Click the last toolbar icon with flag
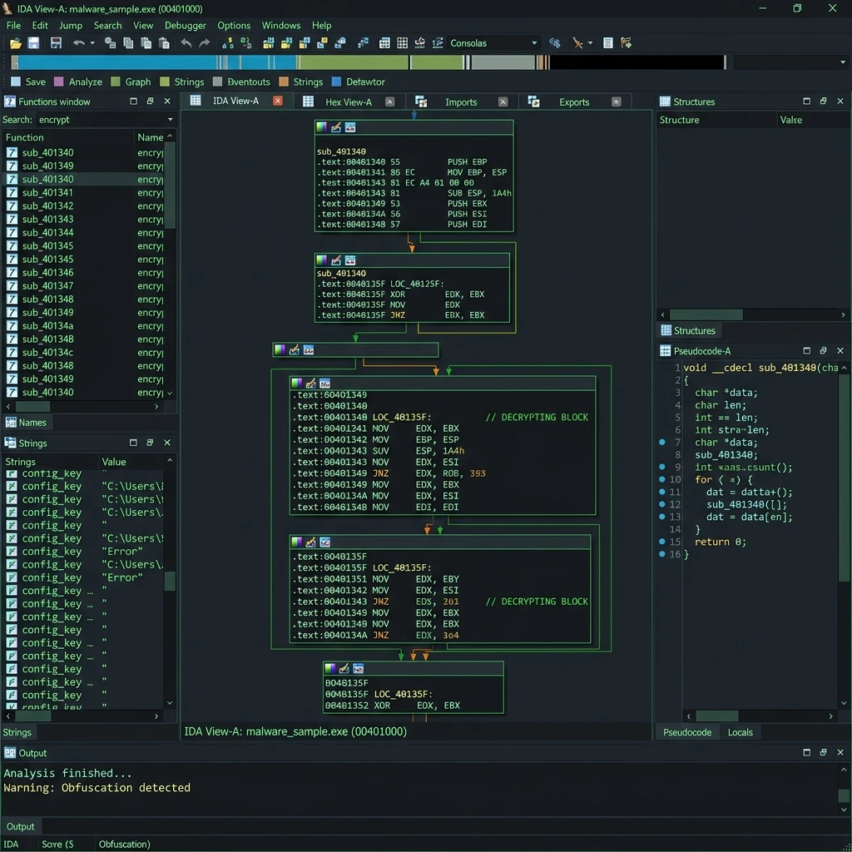Screen dimensions: 852x852 626,43
